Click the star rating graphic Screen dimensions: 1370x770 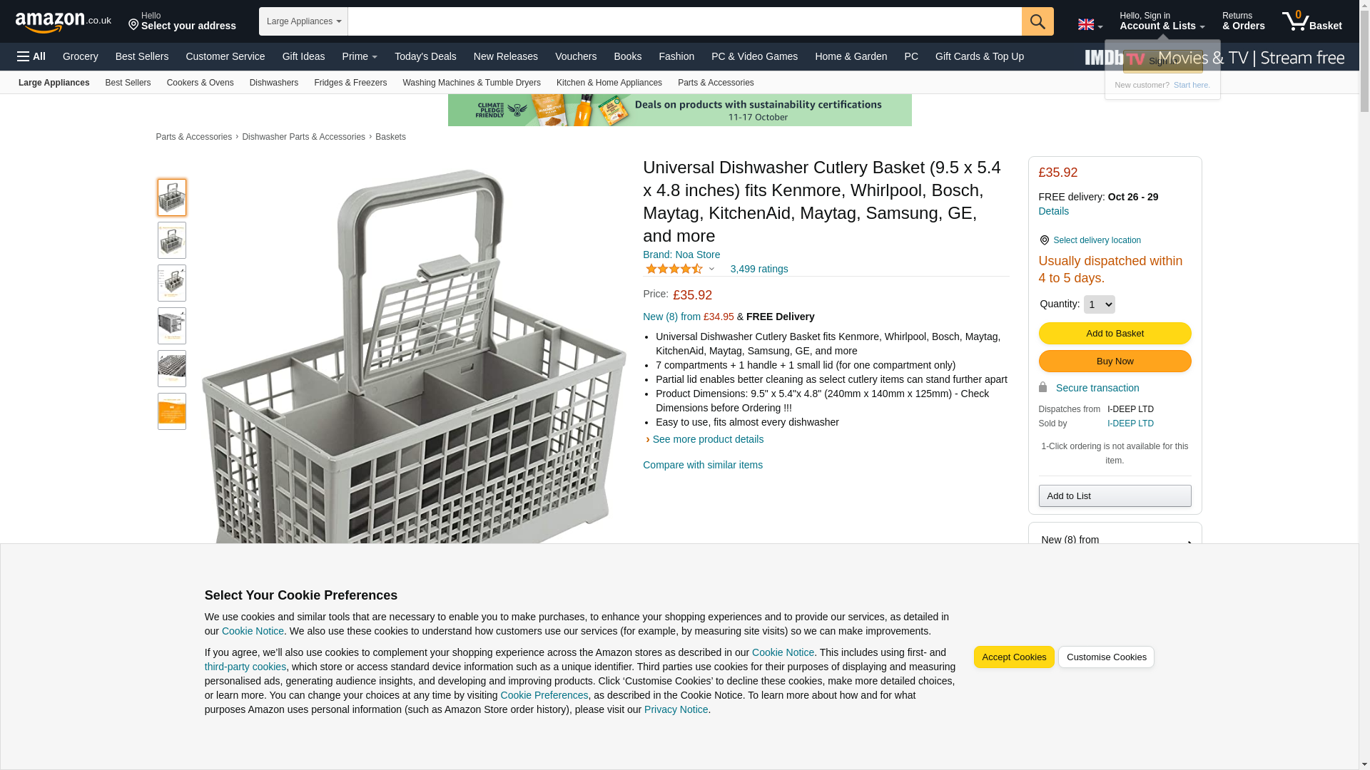click(x=674, y=269)
